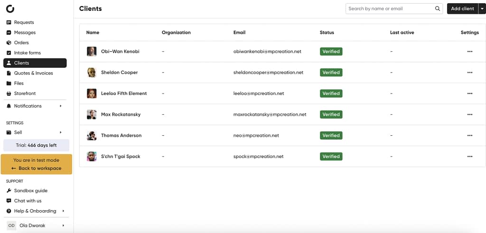Screen dimensions: 486x233
Task: Click the Intake forms checkbox icon
Action: point(9,53)
